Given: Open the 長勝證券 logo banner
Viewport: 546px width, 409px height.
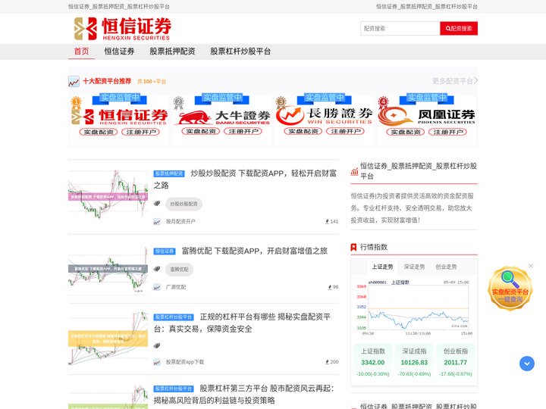Looking at the screenshot, I should click(325, 117).
